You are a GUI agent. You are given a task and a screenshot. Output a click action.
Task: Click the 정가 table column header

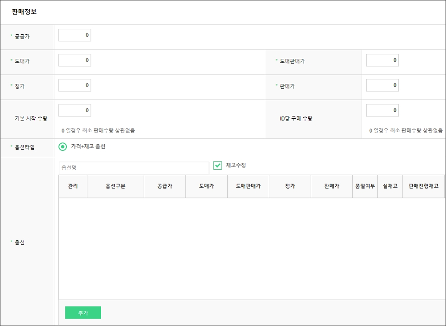click(290, 186)
